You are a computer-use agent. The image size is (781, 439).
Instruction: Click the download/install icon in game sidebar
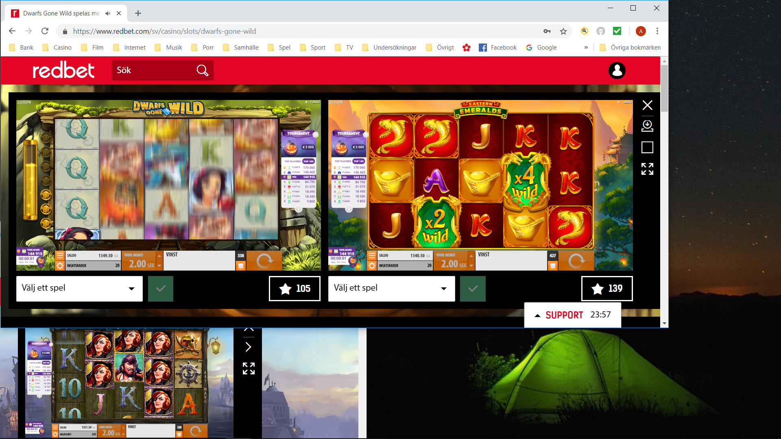click(647, 126)
